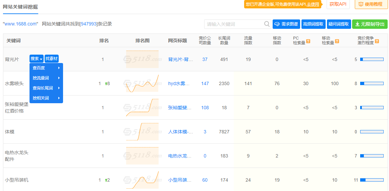Open page title link 背光片-背…
Viewport: 389px width, 191px height.
click(180, 59)
